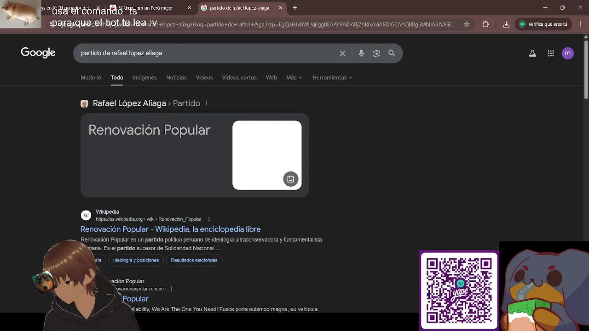The width and height of the screenshot is (589, 331).
Task: Open options menu for Wikipedia result
Action: 209,219
